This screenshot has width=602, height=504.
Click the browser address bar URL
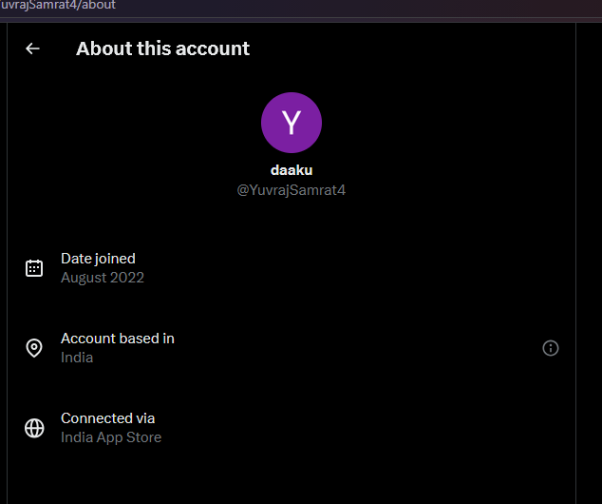coord(58,6)
